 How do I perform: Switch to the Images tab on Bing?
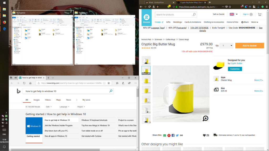(x=37, y=100)
